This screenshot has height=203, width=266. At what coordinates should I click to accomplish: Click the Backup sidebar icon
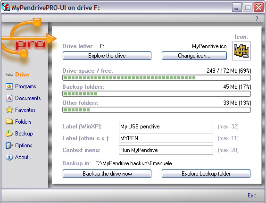pos(9,133)
